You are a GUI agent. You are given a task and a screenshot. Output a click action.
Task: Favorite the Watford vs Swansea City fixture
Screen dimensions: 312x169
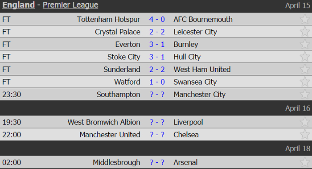click(304, 82)
